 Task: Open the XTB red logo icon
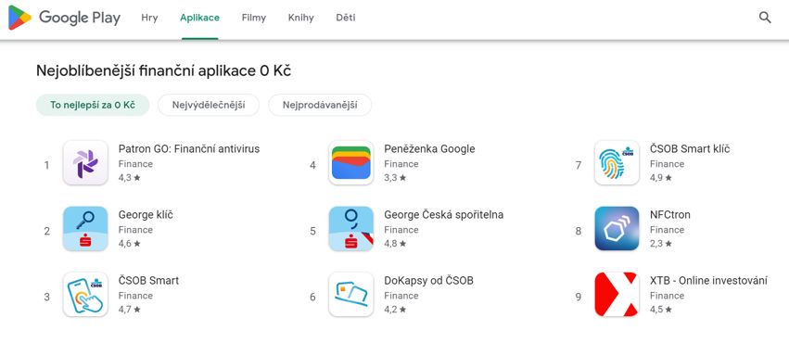(617, 295)
